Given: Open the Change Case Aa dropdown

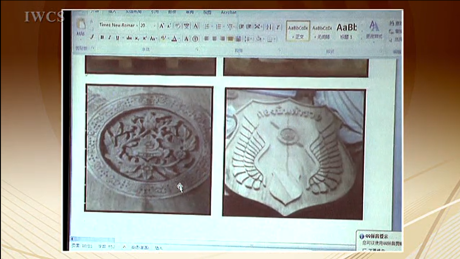Looking at the screenshot, I should (153, 39).
